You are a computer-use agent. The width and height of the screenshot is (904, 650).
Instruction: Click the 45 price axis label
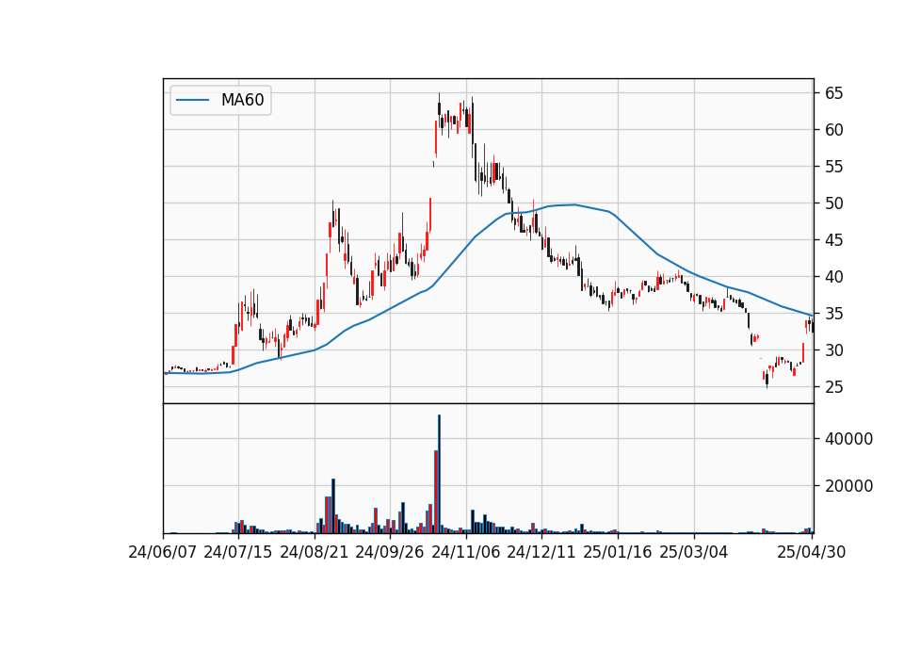point(833,240)
